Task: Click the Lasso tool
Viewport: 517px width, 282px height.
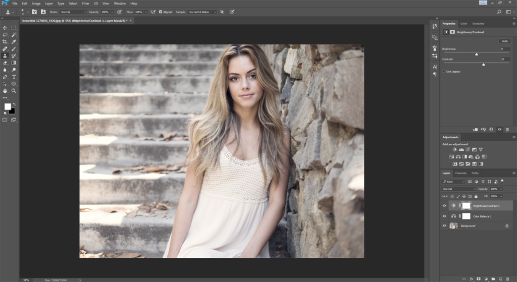Action: (5, 35)
